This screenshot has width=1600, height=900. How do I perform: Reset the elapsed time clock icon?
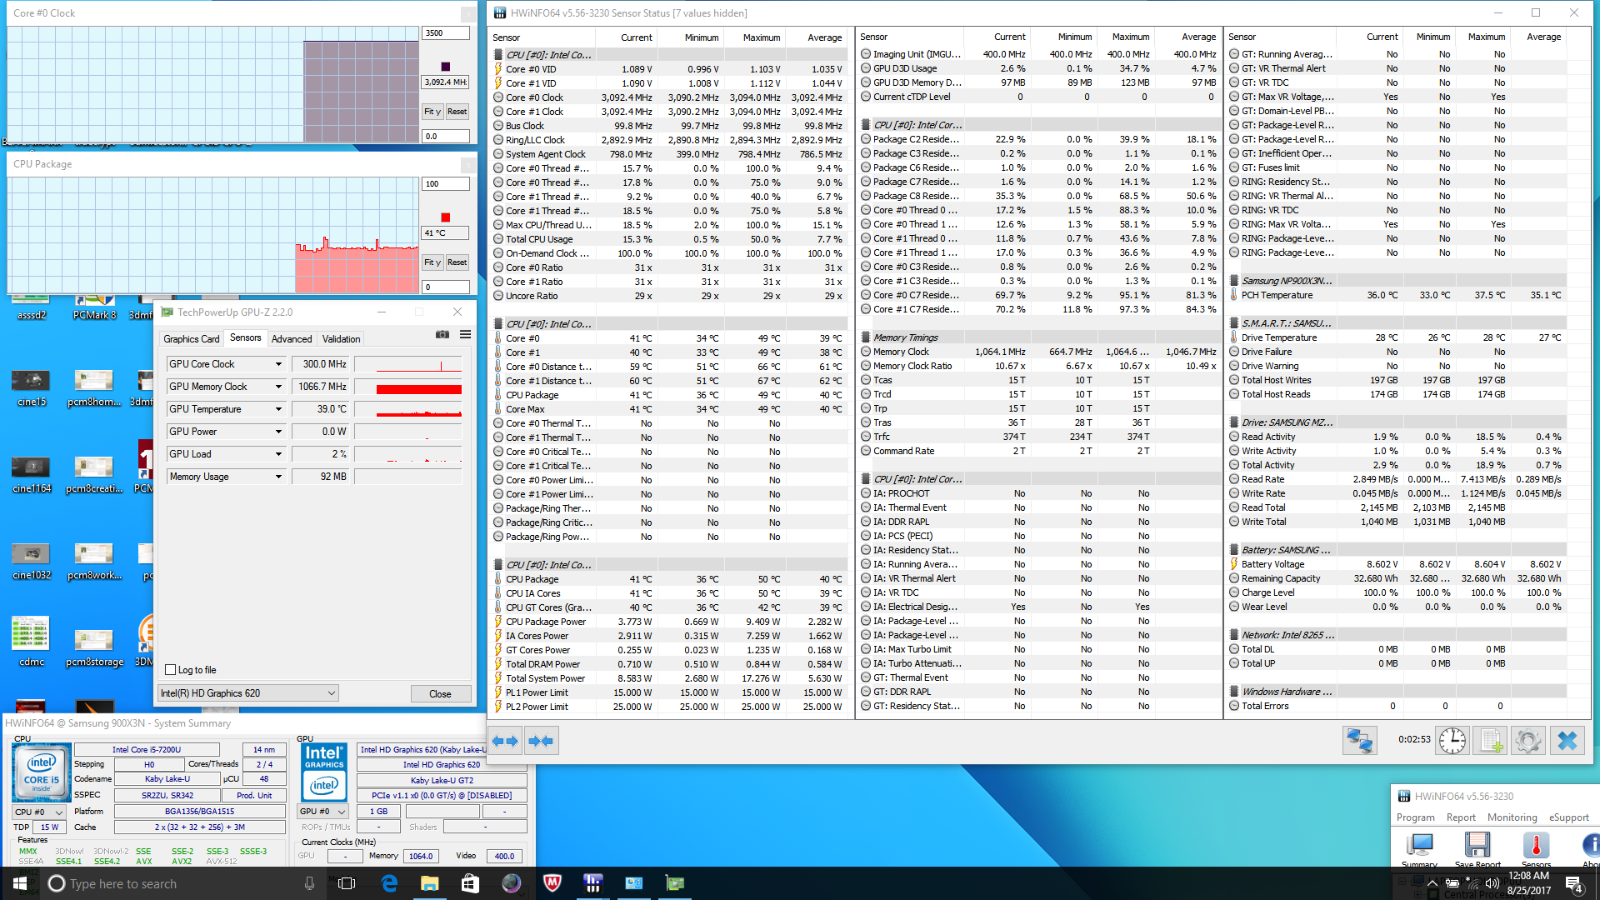click(1452, 741)
